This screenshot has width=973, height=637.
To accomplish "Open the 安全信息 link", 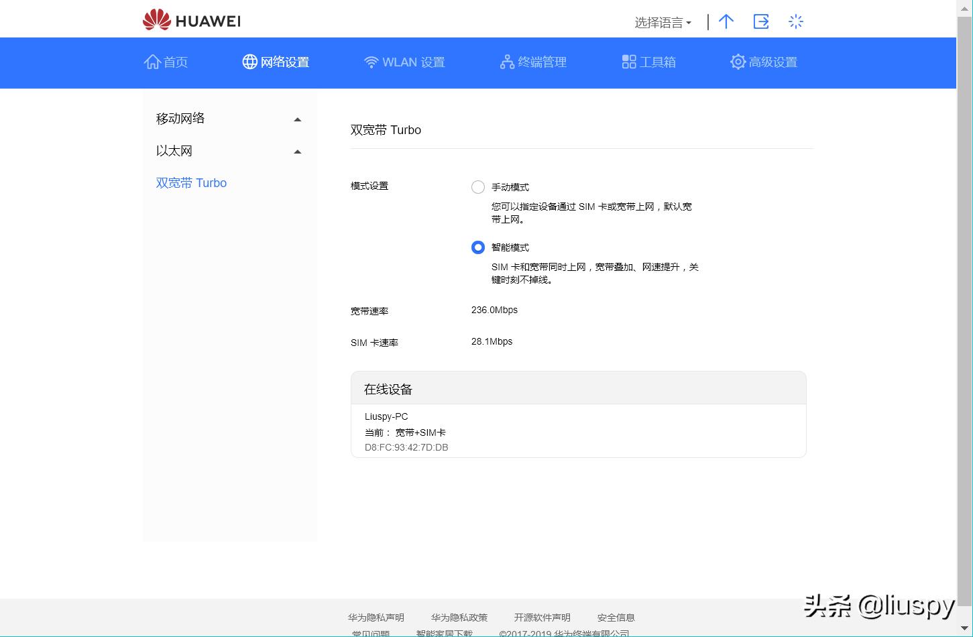I will [x=615, y=617].
